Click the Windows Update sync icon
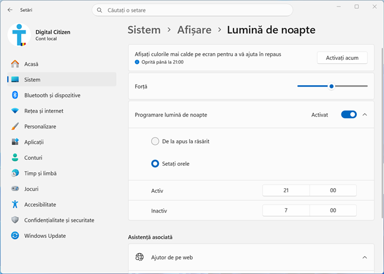384x274 pixels. pyautogui.click(x=15, y=236)
